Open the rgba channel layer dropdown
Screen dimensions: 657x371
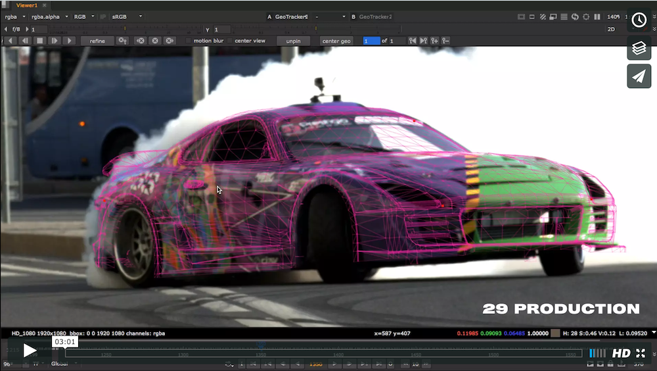(x=15, y=16)
